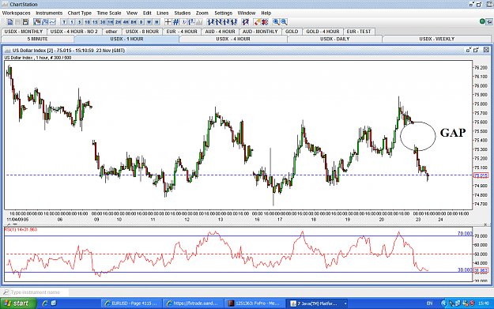Click the first blue line-drawing tool icon
This screenshot has width=494, height=309.
[x=210, y=22]
